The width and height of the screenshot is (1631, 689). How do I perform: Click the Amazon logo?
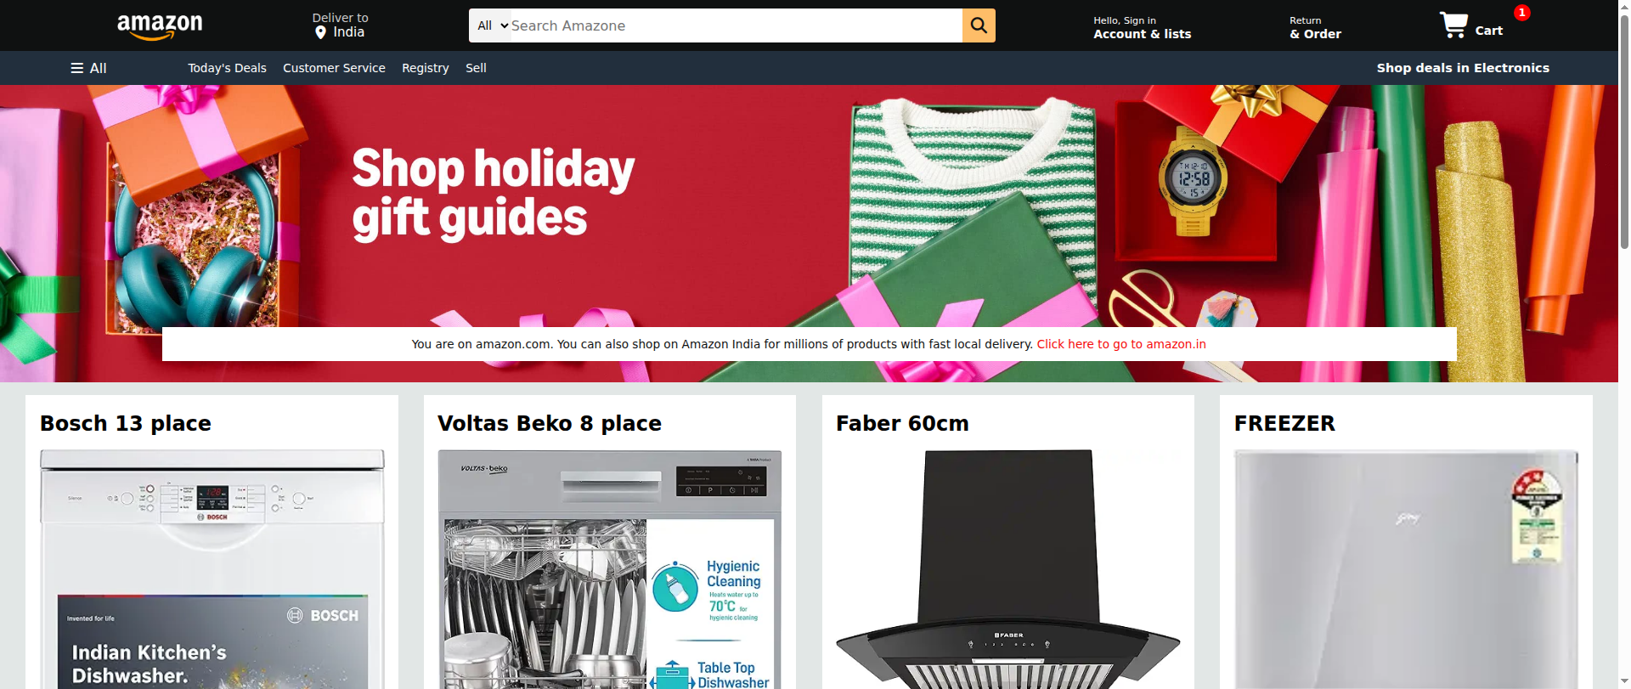point(160,26)
